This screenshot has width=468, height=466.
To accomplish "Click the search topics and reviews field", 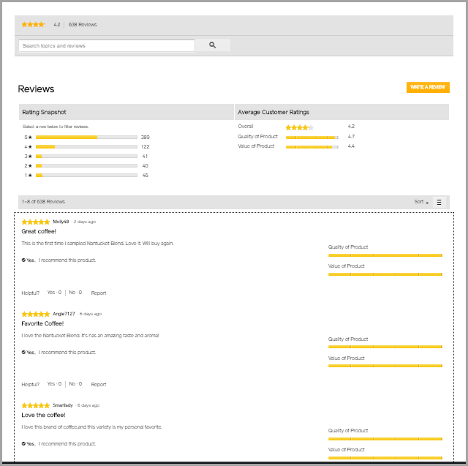I will (x=107, y=45).
